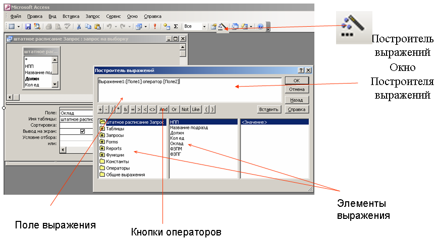This screenshot has width=437, height=239.
Task: Toggle Totals with the sigma icon
Action: click(x=176, y=26)
